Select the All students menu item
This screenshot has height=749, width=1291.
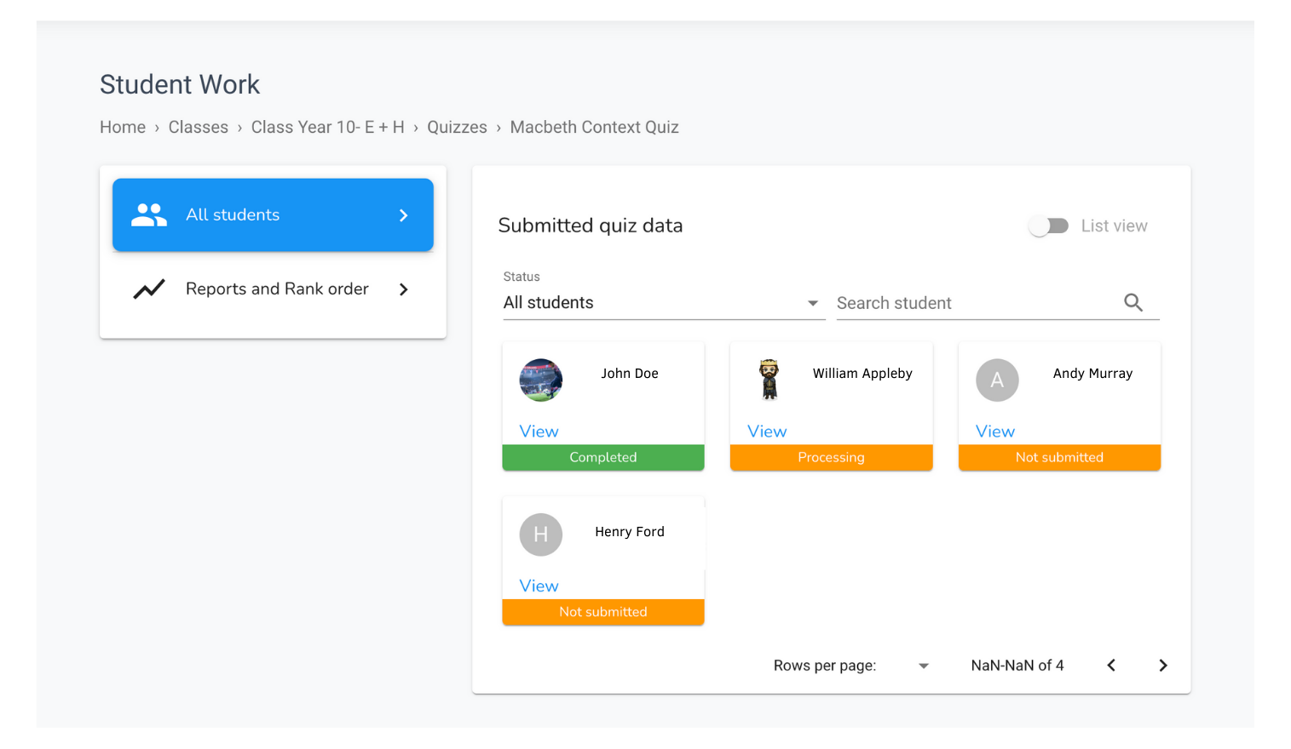tap(273, 214)
